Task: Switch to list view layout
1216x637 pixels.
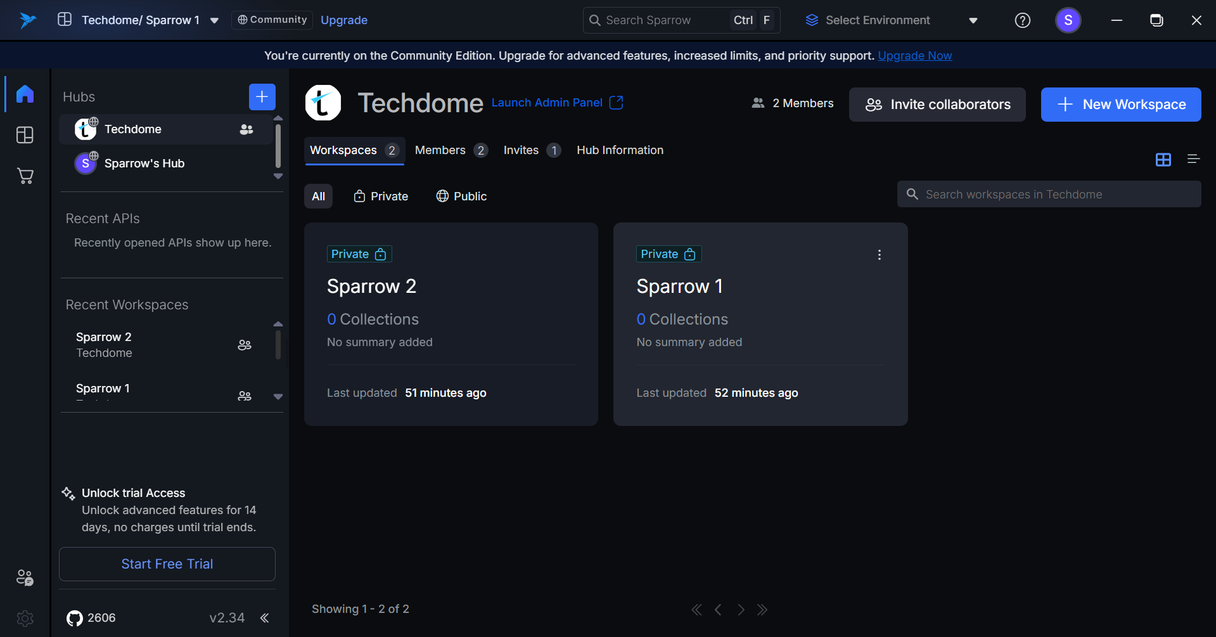Action: pos(1193,160)
